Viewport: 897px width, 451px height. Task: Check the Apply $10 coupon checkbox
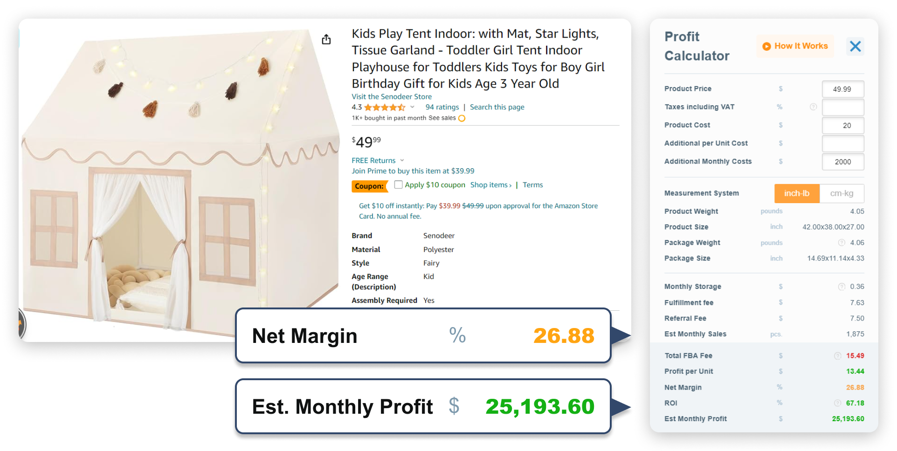pos(398,184)
